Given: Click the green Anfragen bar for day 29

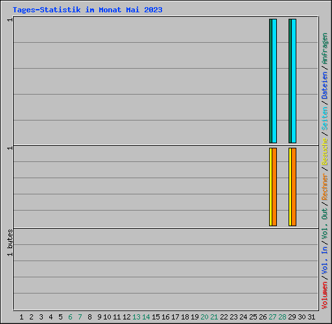Looking at the screenshot, I should point(290,81).
